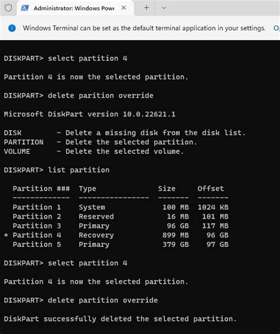Viewport: 280px width, 334px height.
Task: Click the "list partition" command line
Action: (x=57, y=170)
